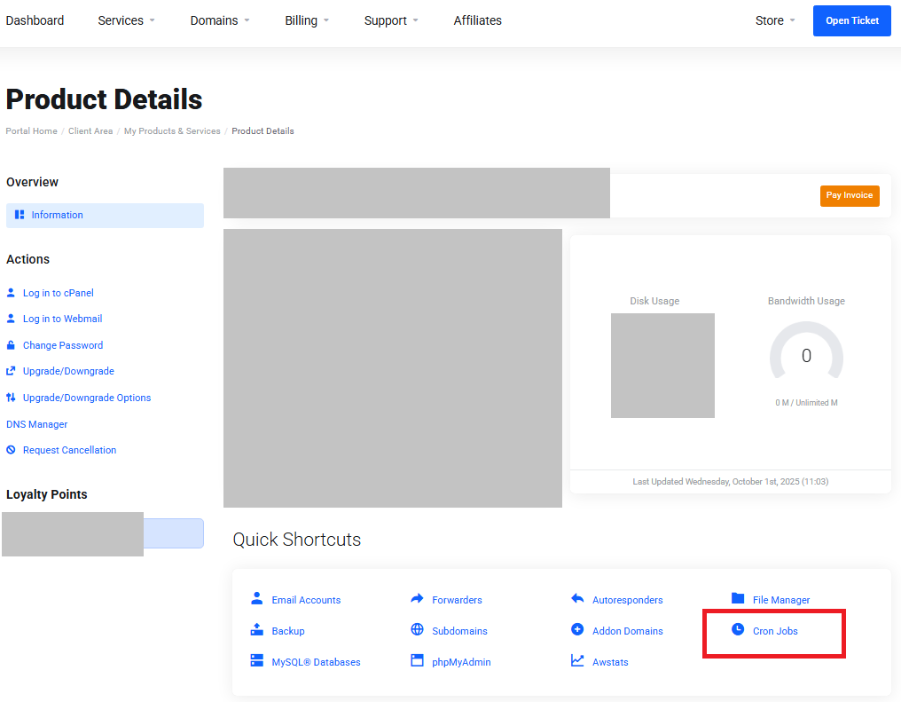901x702 pixels.
Task: Expand the Billing dropdown menu
Action: [307, 20]
